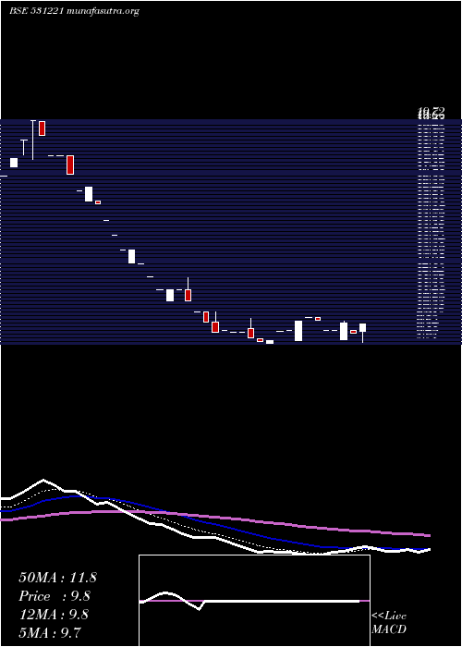462x647 pixels.
Task: Click the '50MA : 11.8' value
Action: pos(57,578)
